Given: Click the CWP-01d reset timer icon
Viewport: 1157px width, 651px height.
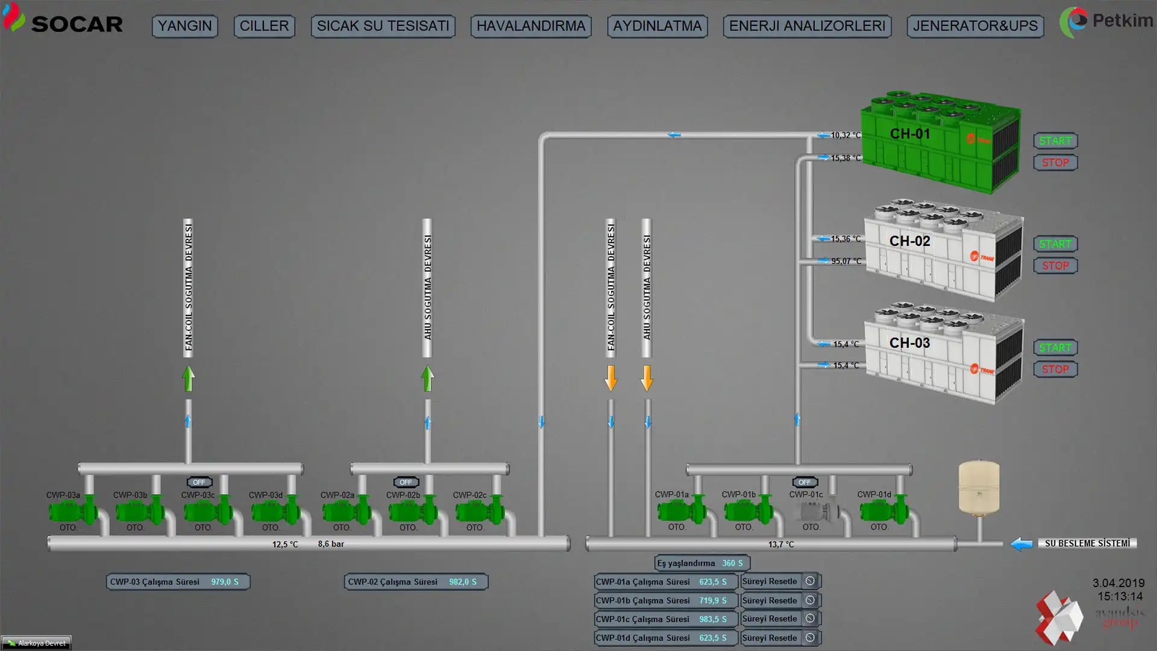Looking at the screenshot, I should pyautogui.click(x=810, y=638).
